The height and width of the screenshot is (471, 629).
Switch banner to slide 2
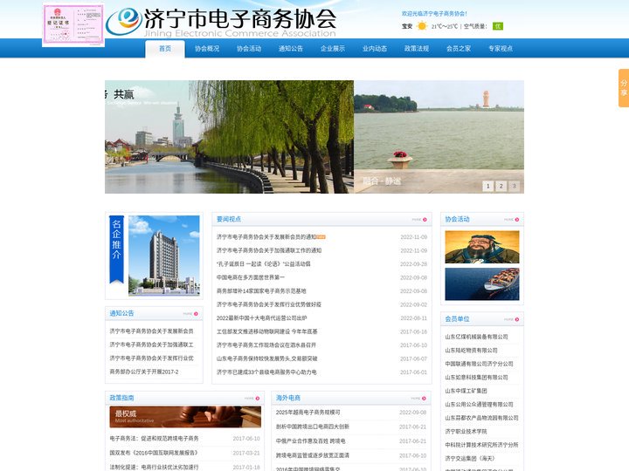coord(501,186)
